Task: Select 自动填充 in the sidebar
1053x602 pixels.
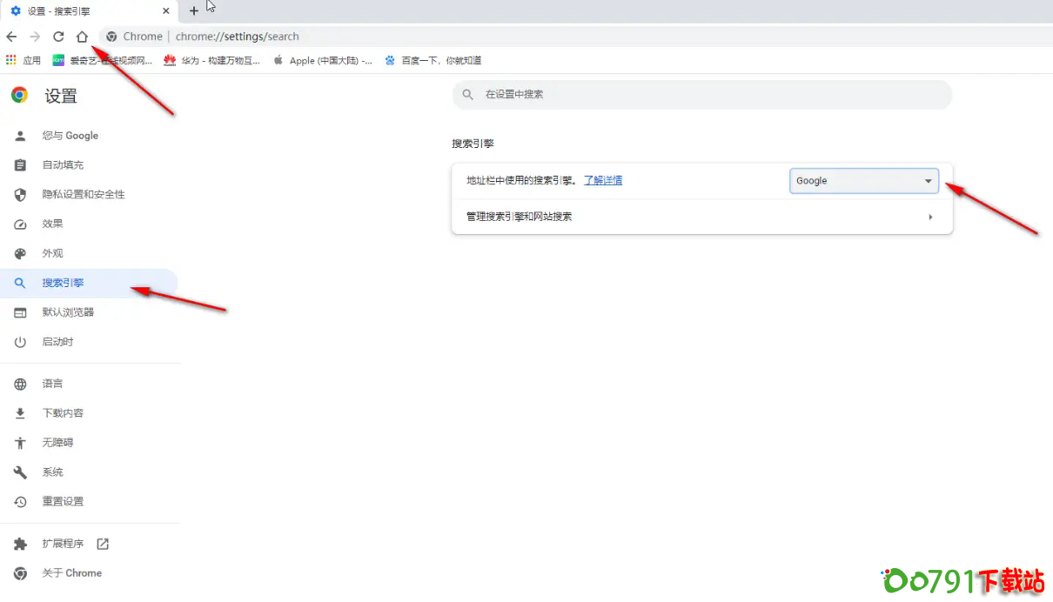Action: (63, 164)
